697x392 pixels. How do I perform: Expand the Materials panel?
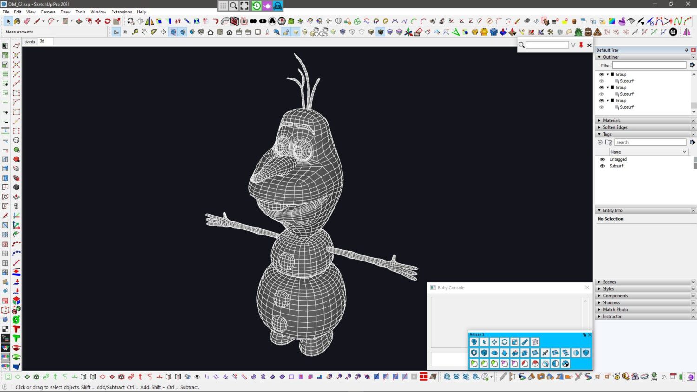tap(612, 120)
